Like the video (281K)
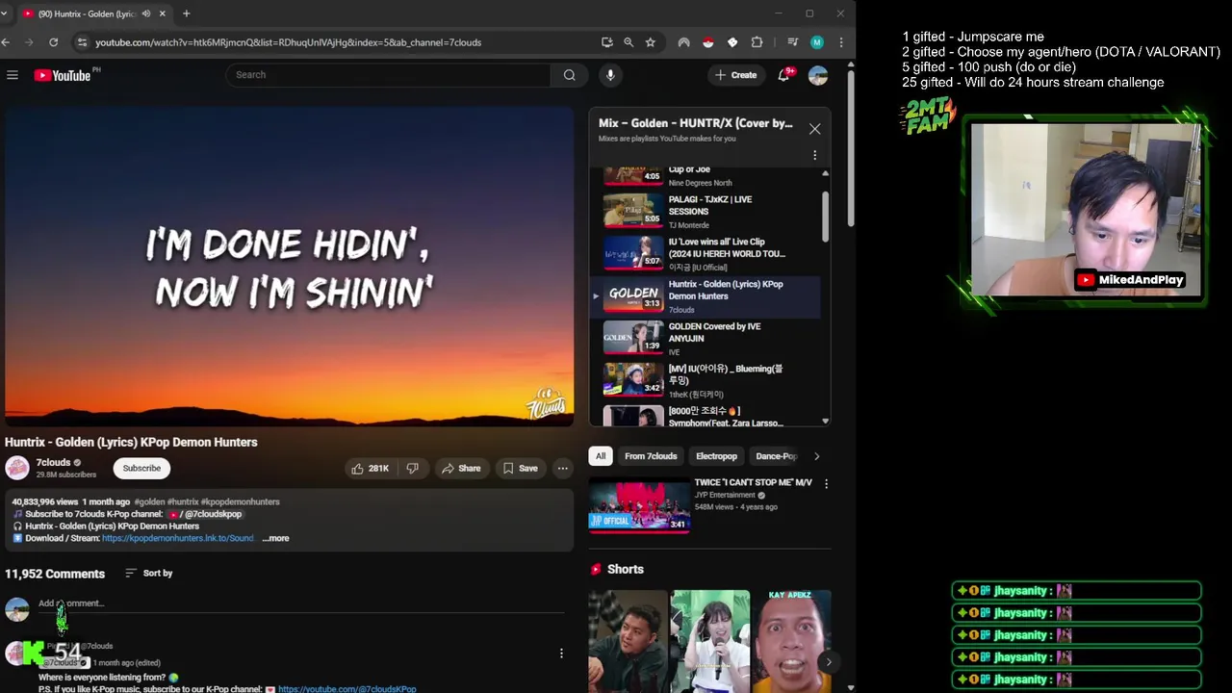 (371, 468)
